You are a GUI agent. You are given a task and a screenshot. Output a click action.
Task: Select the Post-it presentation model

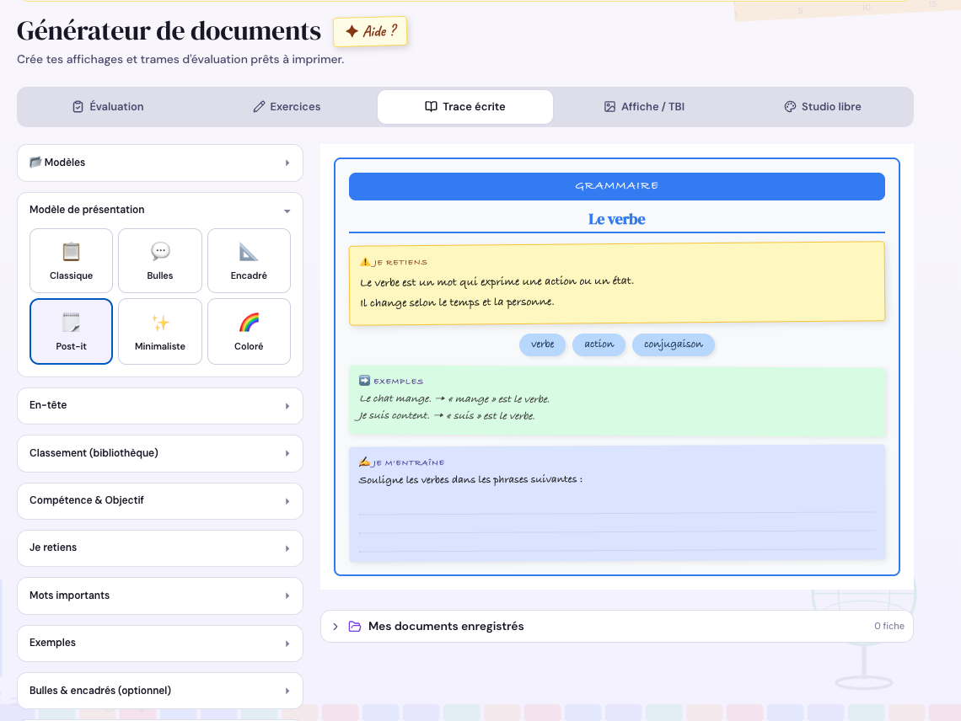pos(71,331)
